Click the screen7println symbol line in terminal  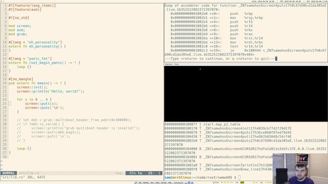click(x=219, y=165)
